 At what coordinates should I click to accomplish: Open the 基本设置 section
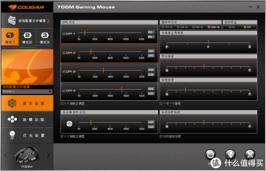pyautogui.click(x=27, y=103)
